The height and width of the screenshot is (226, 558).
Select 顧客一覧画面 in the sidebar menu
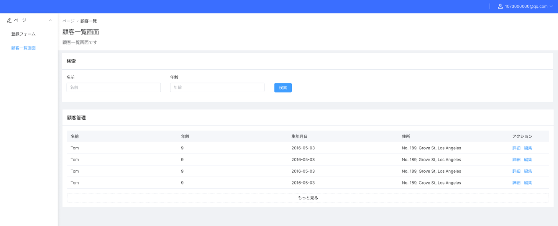pos(23,48)
